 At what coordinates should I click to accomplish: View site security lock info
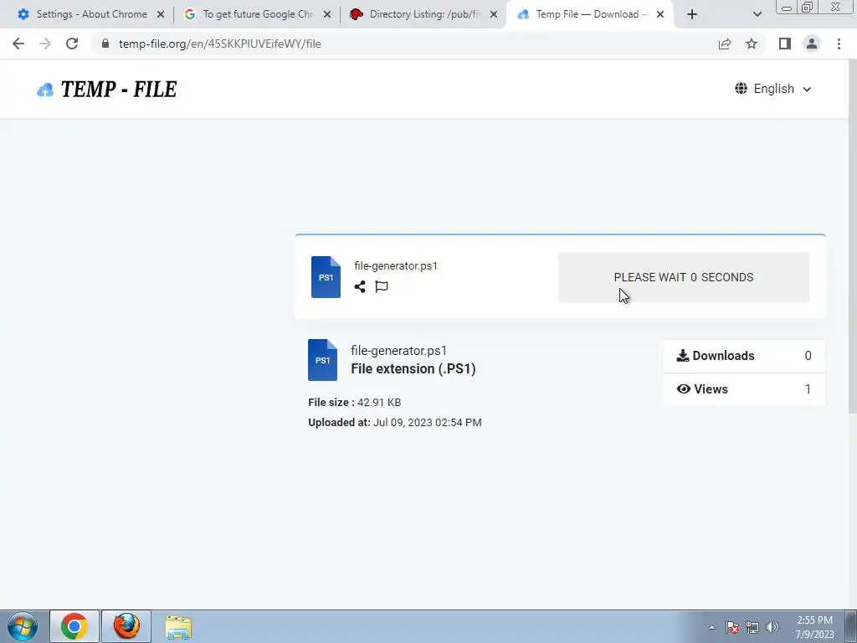click(x=105, y=44)
